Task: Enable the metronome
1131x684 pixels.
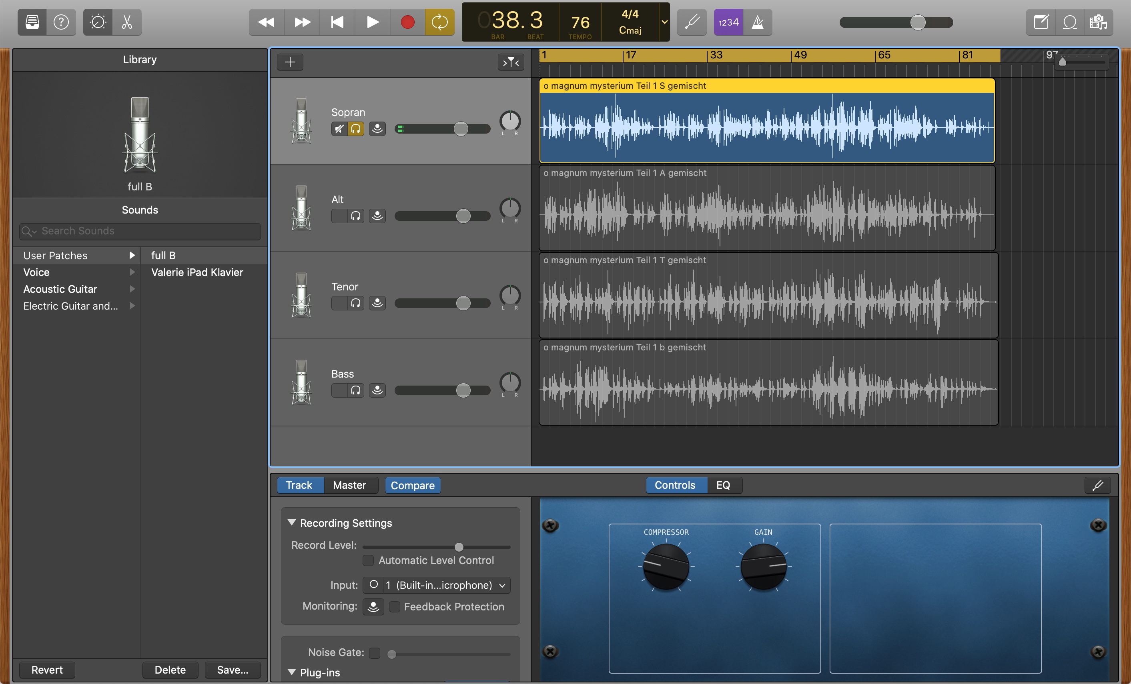Action: [757, 22]
